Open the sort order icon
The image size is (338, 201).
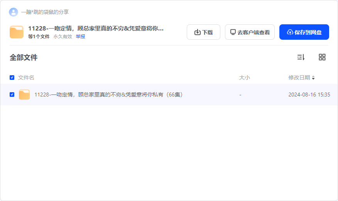pos(301,57)
